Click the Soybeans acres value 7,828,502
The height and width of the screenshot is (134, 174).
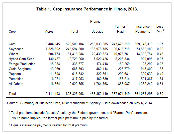[53, 49]
